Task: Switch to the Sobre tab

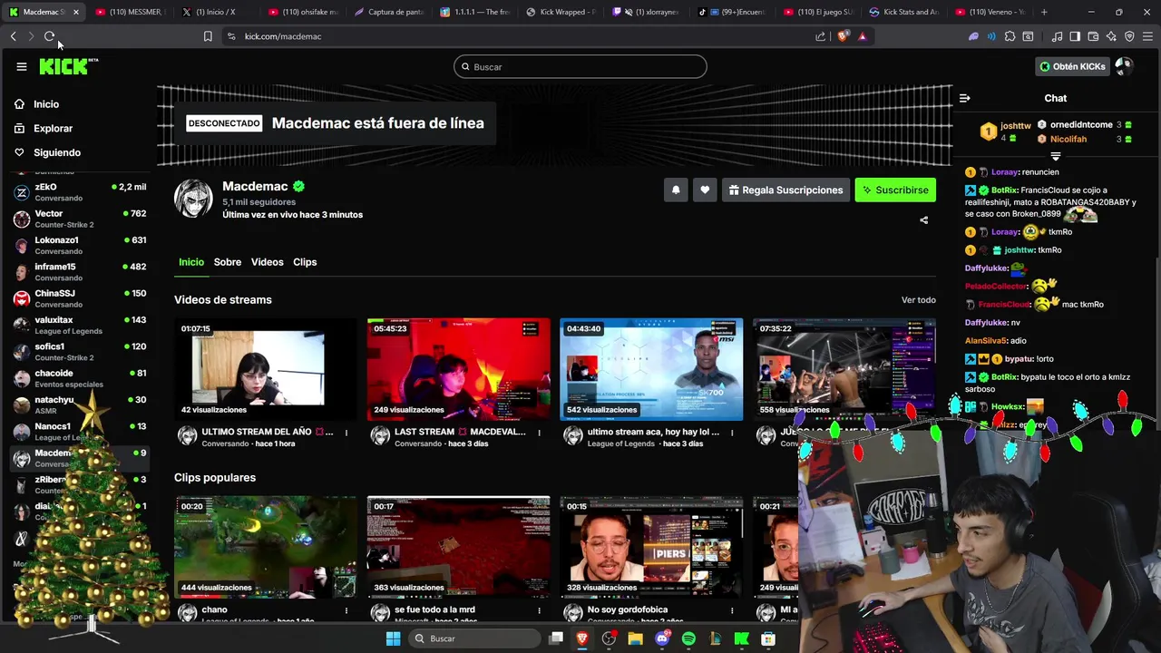Action: (228, 262)
